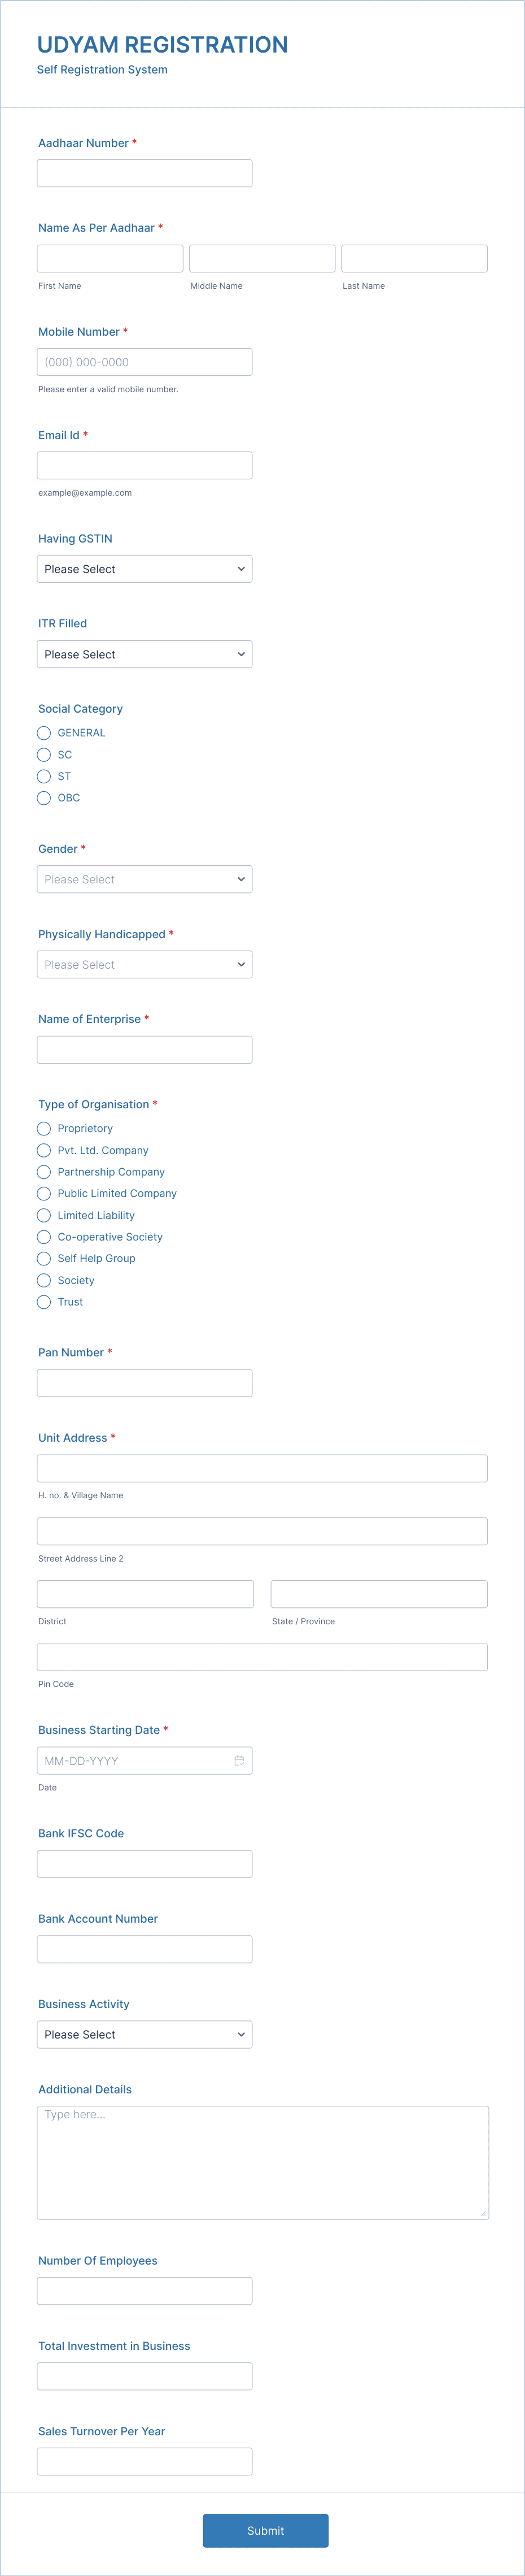This screenshot has width=525, height=2576.
Task: Open the date picker calendar icon
Action: 239,1760
